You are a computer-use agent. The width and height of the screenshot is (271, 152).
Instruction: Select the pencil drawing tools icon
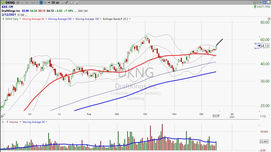coord(67,3)
